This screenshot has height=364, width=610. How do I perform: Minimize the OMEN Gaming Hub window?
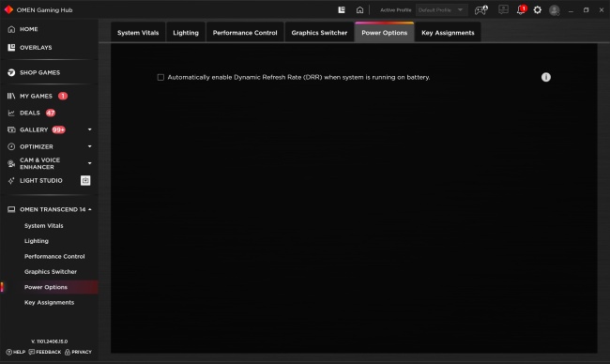coord(571,10)
